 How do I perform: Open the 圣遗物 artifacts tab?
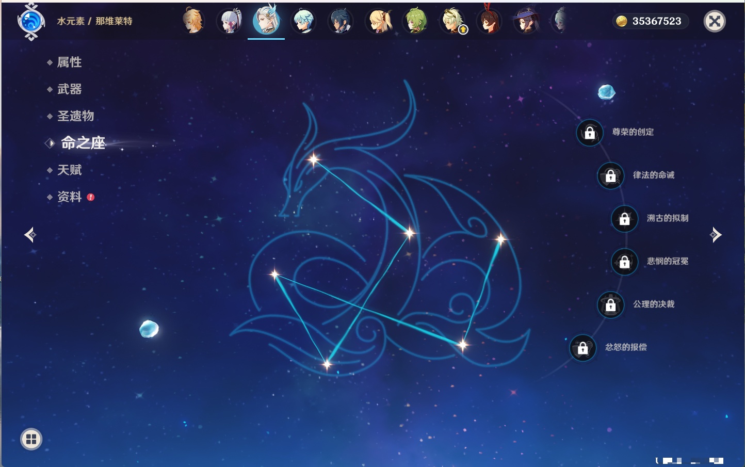75,116
